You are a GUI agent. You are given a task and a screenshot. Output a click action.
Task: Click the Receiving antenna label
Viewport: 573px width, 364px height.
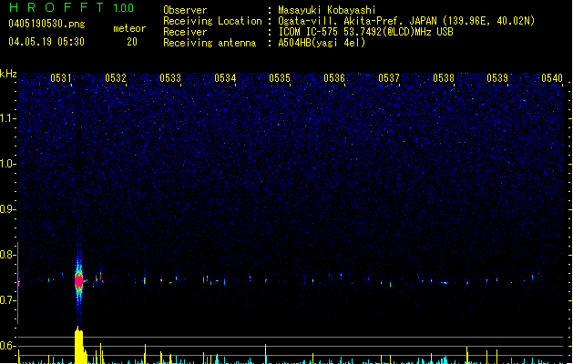pyautogui.click(x=210, y=43)
